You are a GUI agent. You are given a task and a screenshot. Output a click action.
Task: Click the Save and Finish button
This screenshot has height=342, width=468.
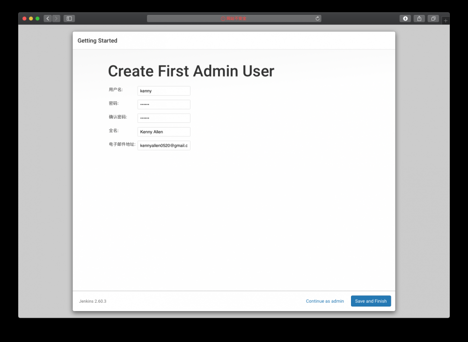371,301
